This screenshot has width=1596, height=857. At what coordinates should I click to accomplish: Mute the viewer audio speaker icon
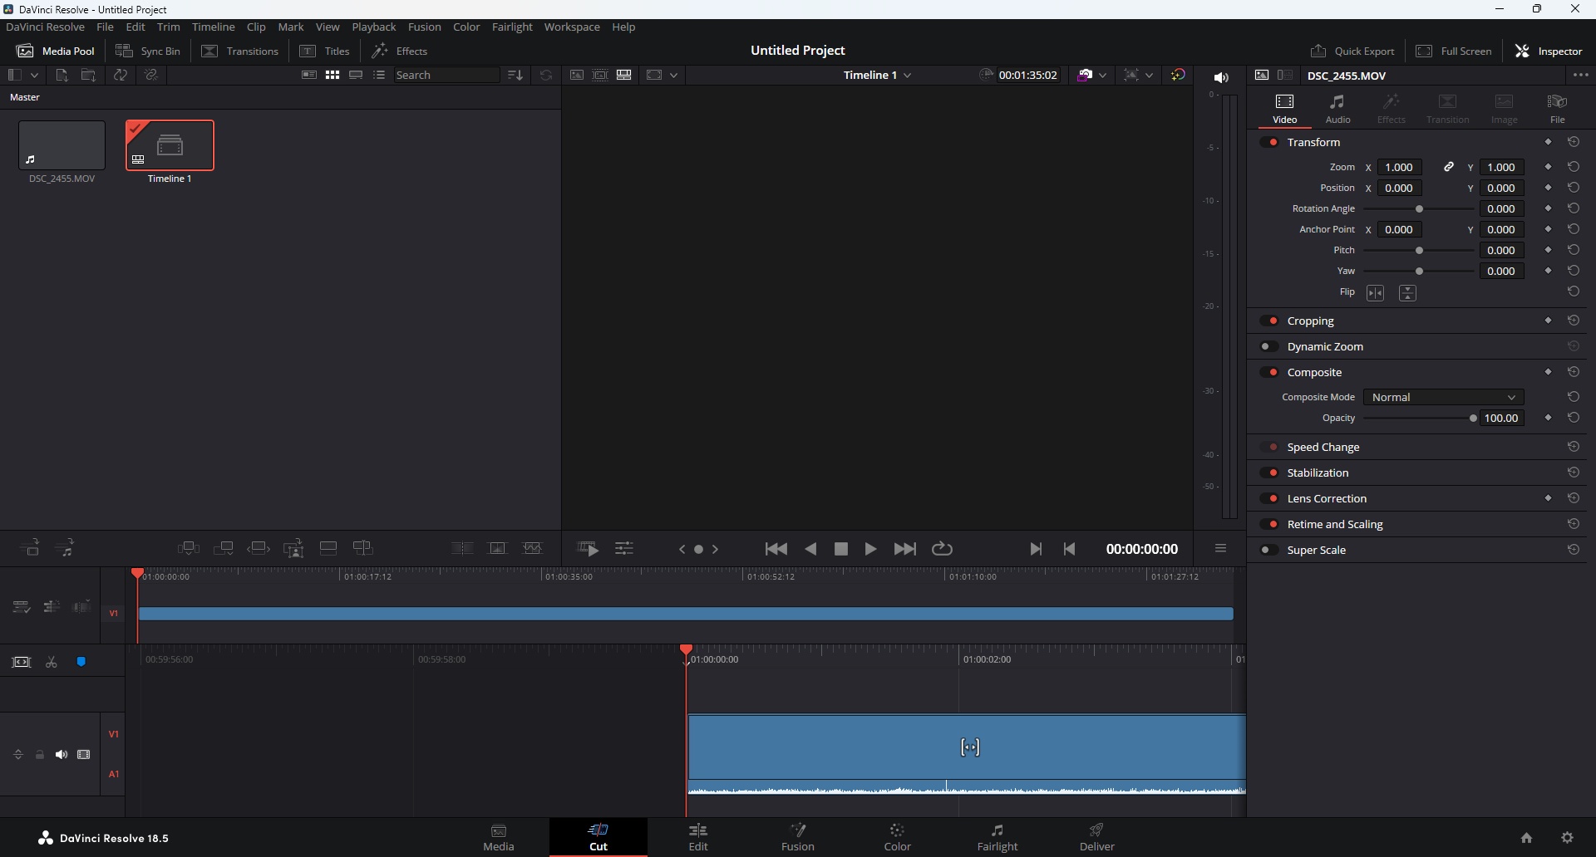pos(1221,77)
